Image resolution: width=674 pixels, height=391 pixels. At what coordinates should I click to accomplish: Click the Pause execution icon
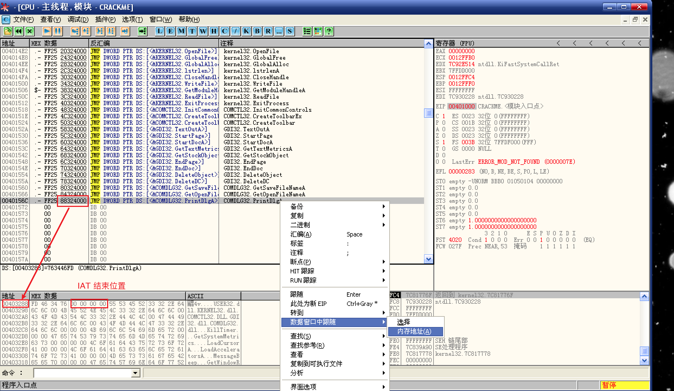point(58,31)
